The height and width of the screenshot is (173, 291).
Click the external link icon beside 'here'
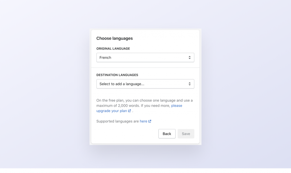pos(150,121)
